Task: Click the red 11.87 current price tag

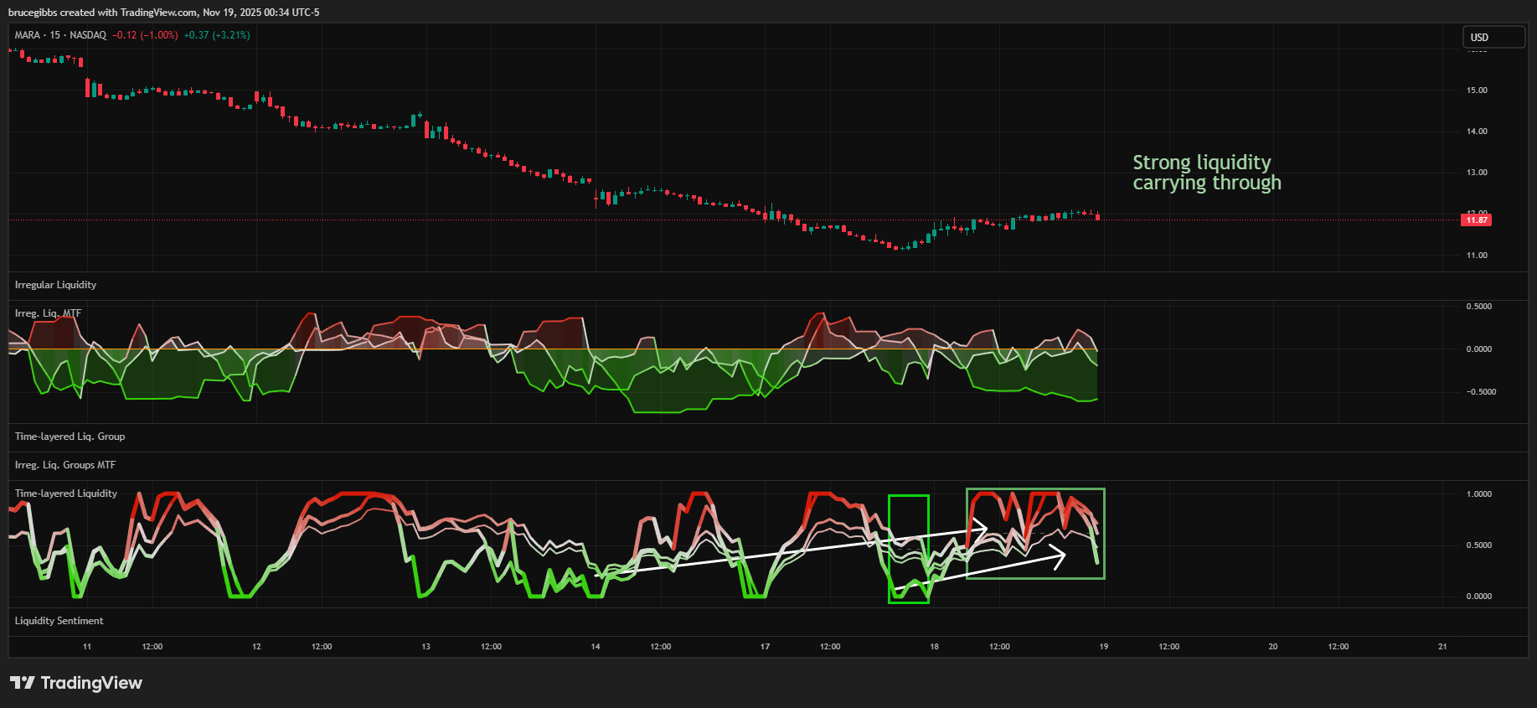Action: [1476, 220]
